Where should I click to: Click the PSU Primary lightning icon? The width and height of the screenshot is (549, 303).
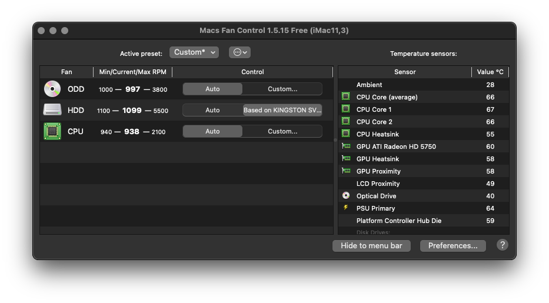point(346,208)
